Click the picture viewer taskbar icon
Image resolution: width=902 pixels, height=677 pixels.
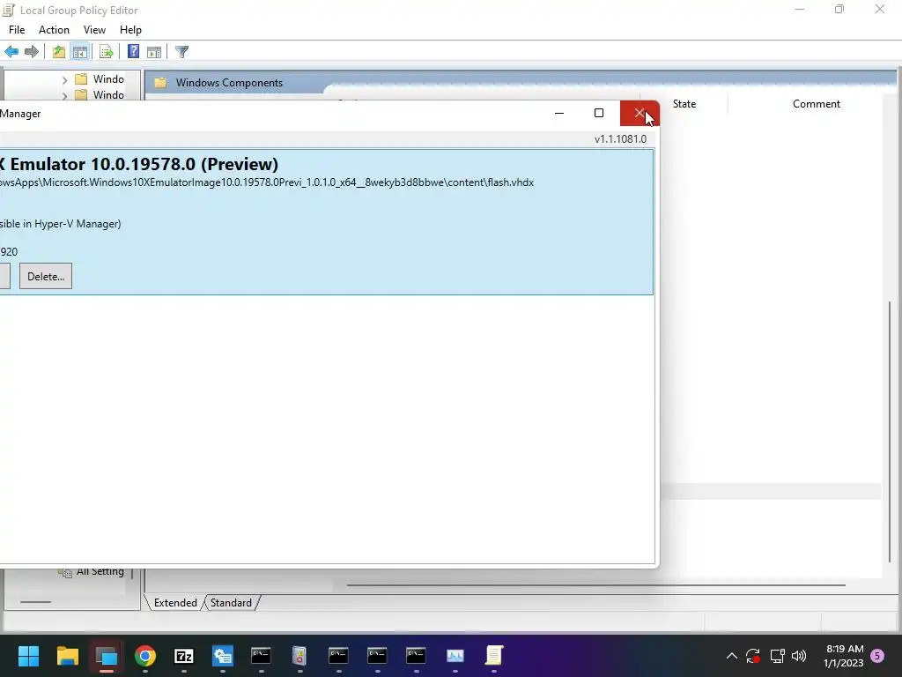point(455,656)
